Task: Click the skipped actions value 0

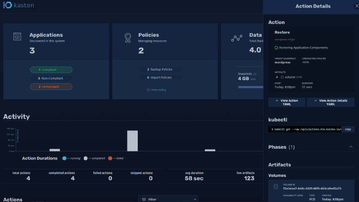Action: (151, 178)
